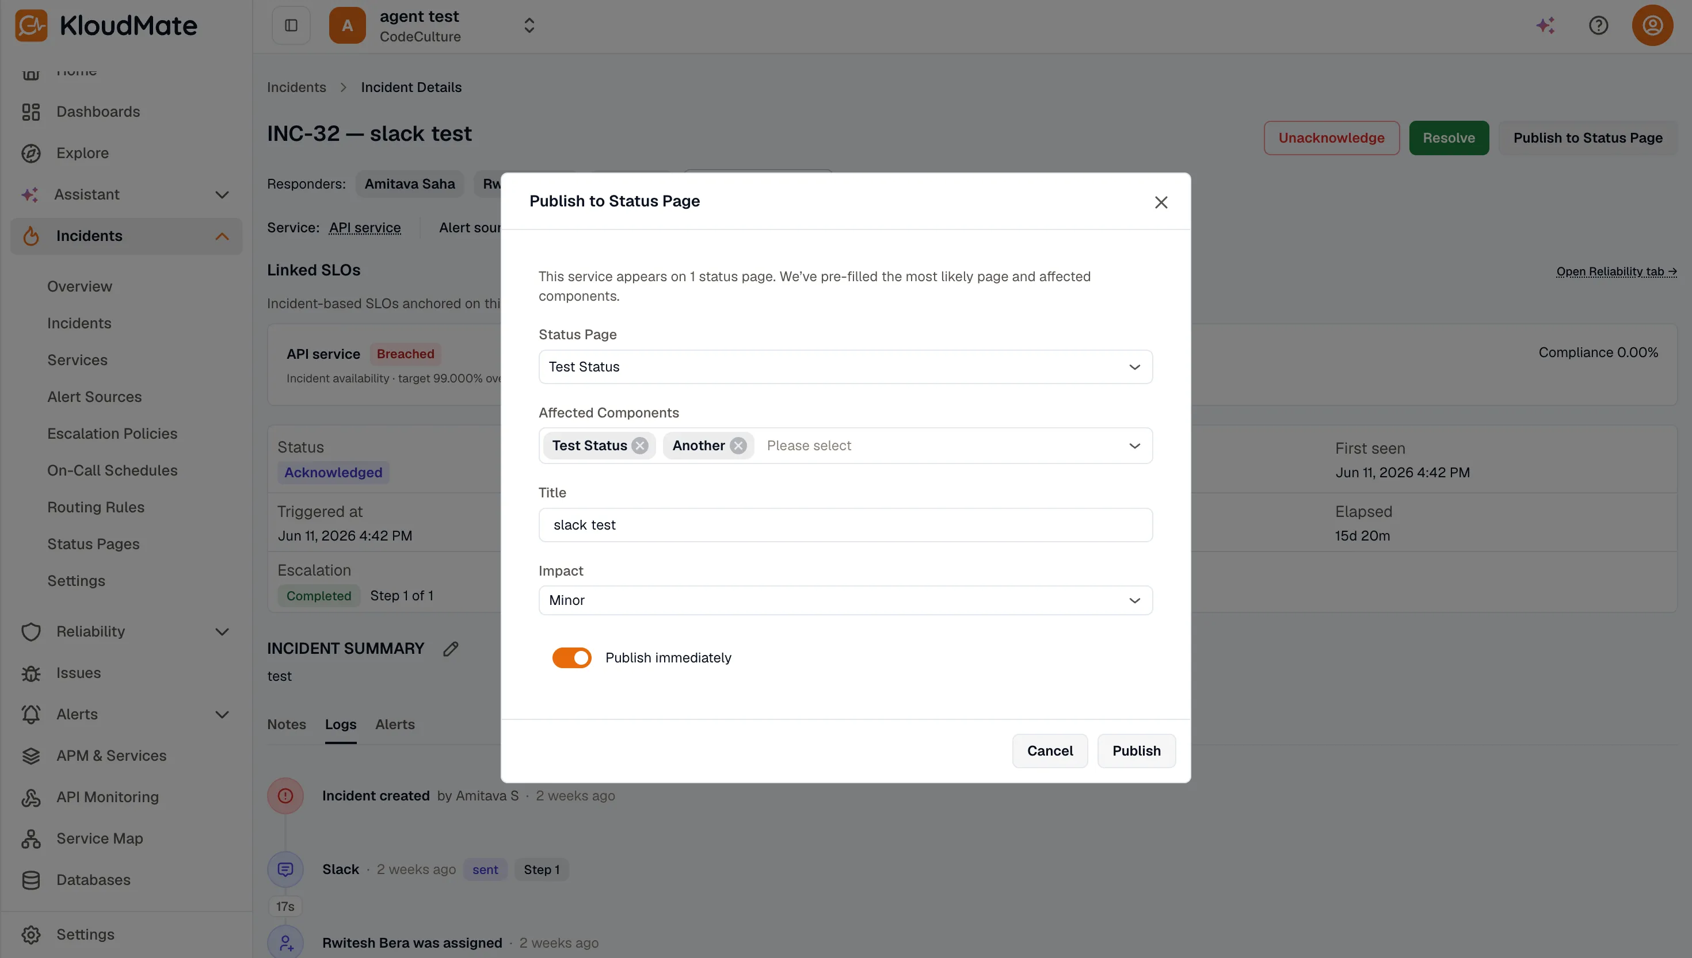Click the KloudMate logo icon
The width and height of the screenshot is (1692, 958).
click(31, 25)
